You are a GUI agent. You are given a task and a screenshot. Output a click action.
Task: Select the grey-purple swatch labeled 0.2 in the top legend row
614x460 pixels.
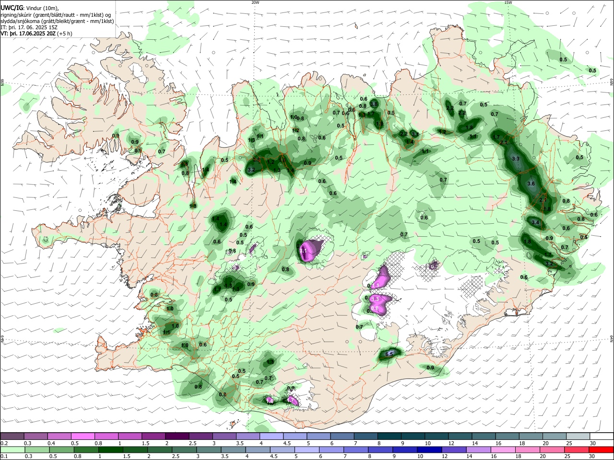[12, 436]
